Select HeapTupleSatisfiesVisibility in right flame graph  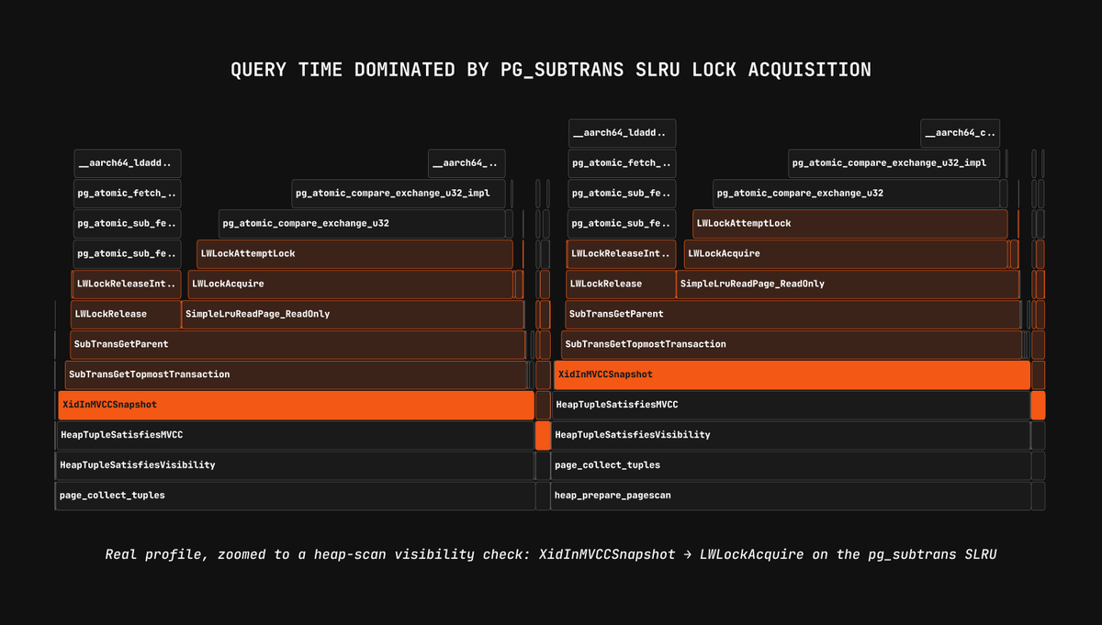(x=791, y=435)
